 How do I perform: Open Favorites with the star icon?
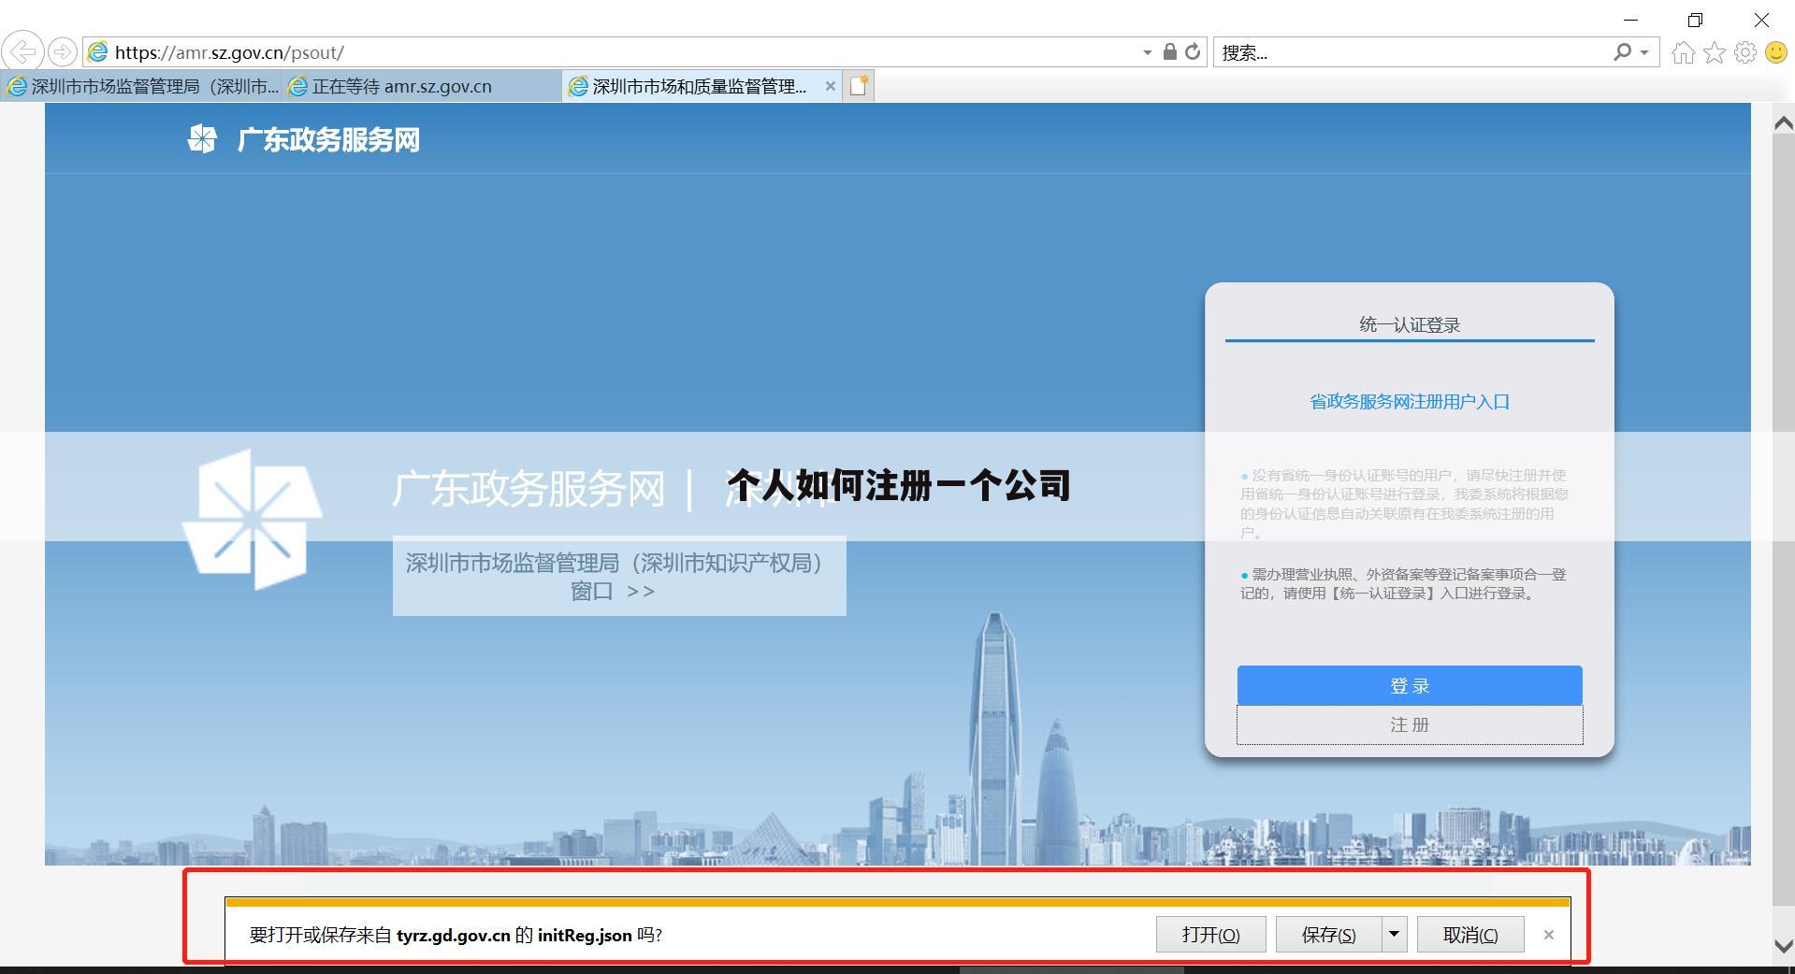pos(1715,52)
